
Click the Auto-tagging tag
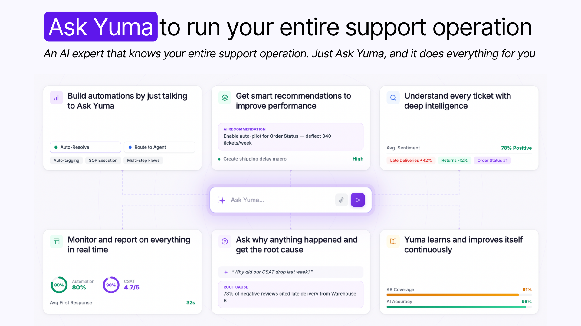point(66,161)
